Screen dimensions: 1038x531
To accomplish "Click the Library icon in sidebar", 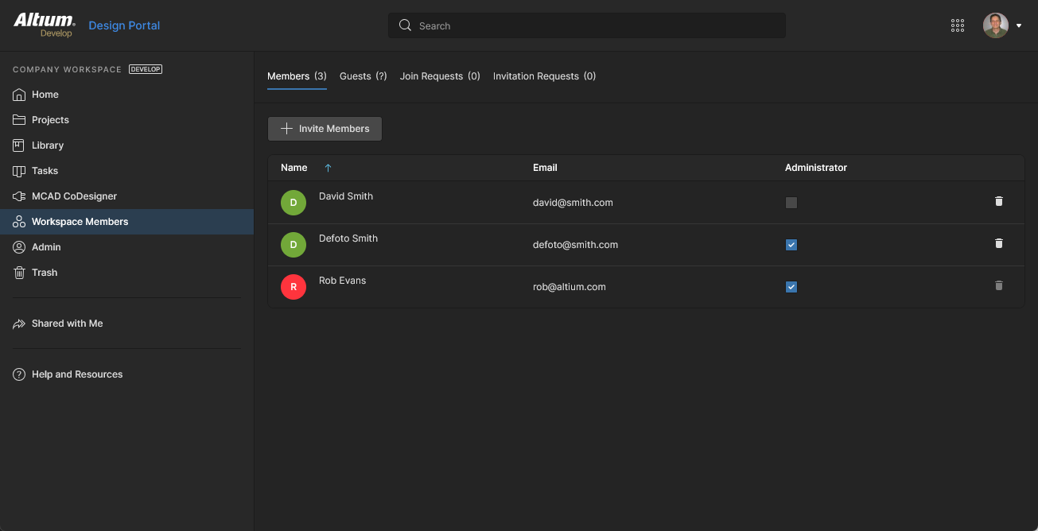I will 19,145.
